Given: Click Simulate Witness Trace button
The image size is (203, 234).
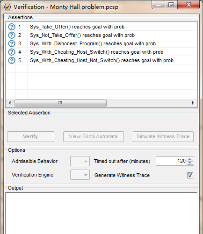Looking at the screenshot, I should pos(163,136).
